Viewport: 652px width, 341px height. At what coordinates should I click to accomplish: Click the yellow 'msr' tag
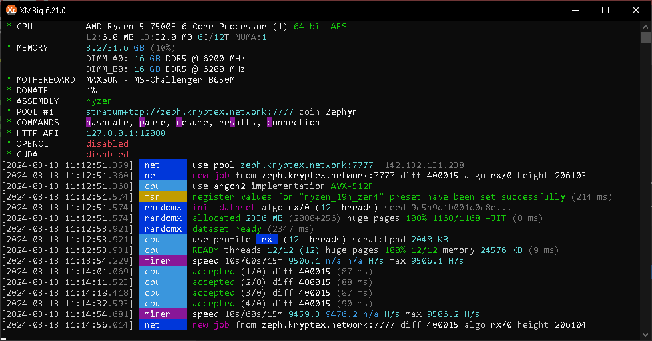coord(163,196)
